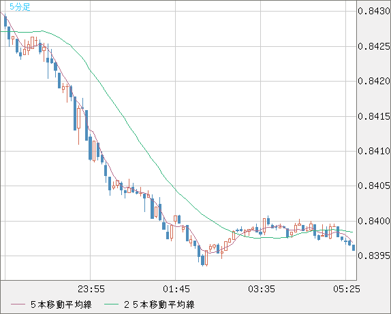
Task: Click the 23:55 time axis label
Action: [91, 289]
